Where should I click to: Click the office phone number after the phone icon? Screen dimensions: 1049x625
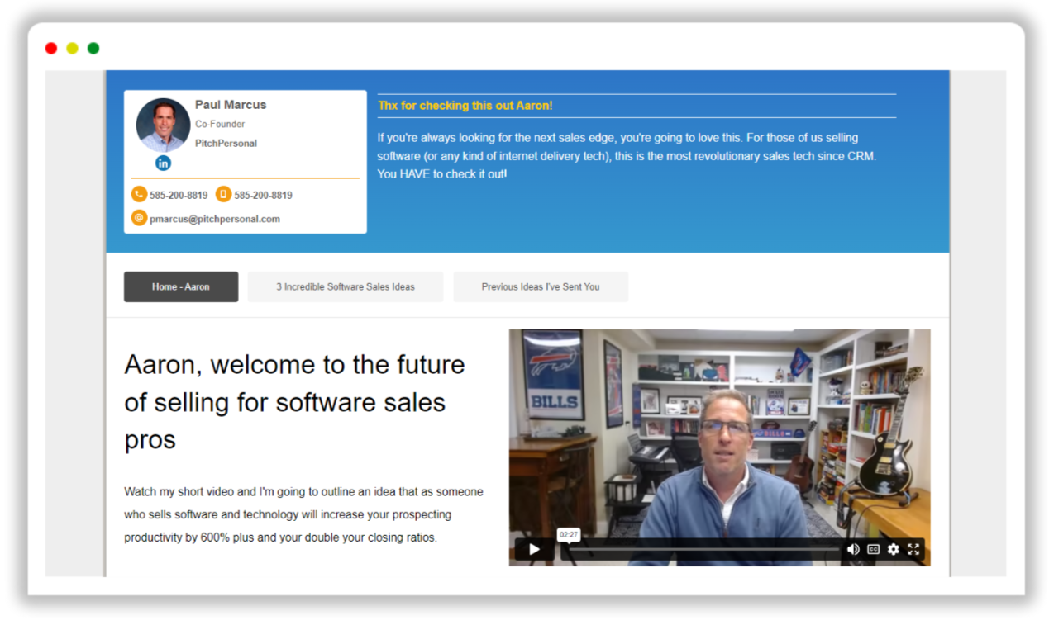point(179,196)
